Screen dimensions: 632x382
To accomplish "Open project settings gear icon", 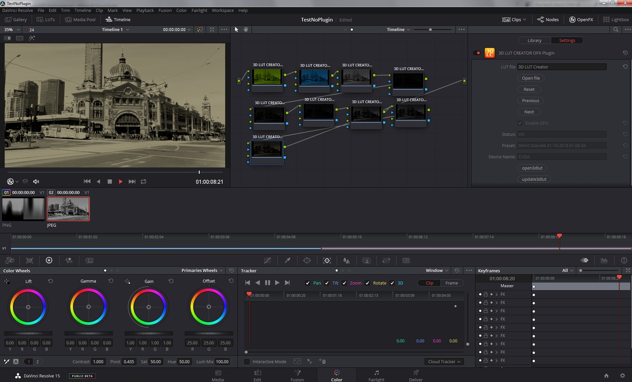I will [x=623, y=376].
